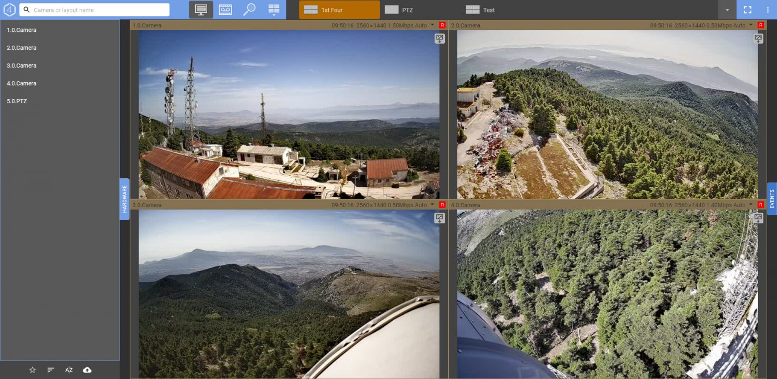Click the magnifier search tool icon
The height and width of the screenshot is (379, 777).
[x=249, y=9]
